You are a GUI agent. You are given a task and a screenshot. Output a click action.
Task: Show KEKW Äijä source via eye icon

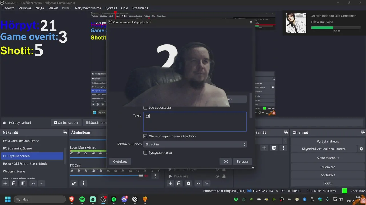coord(217,176)
